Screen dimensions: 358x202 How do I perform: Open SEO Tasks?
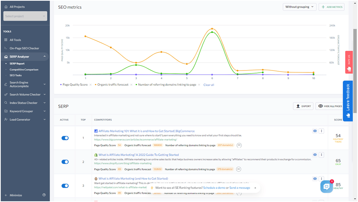pyautogui.click(x=16, y=75)
